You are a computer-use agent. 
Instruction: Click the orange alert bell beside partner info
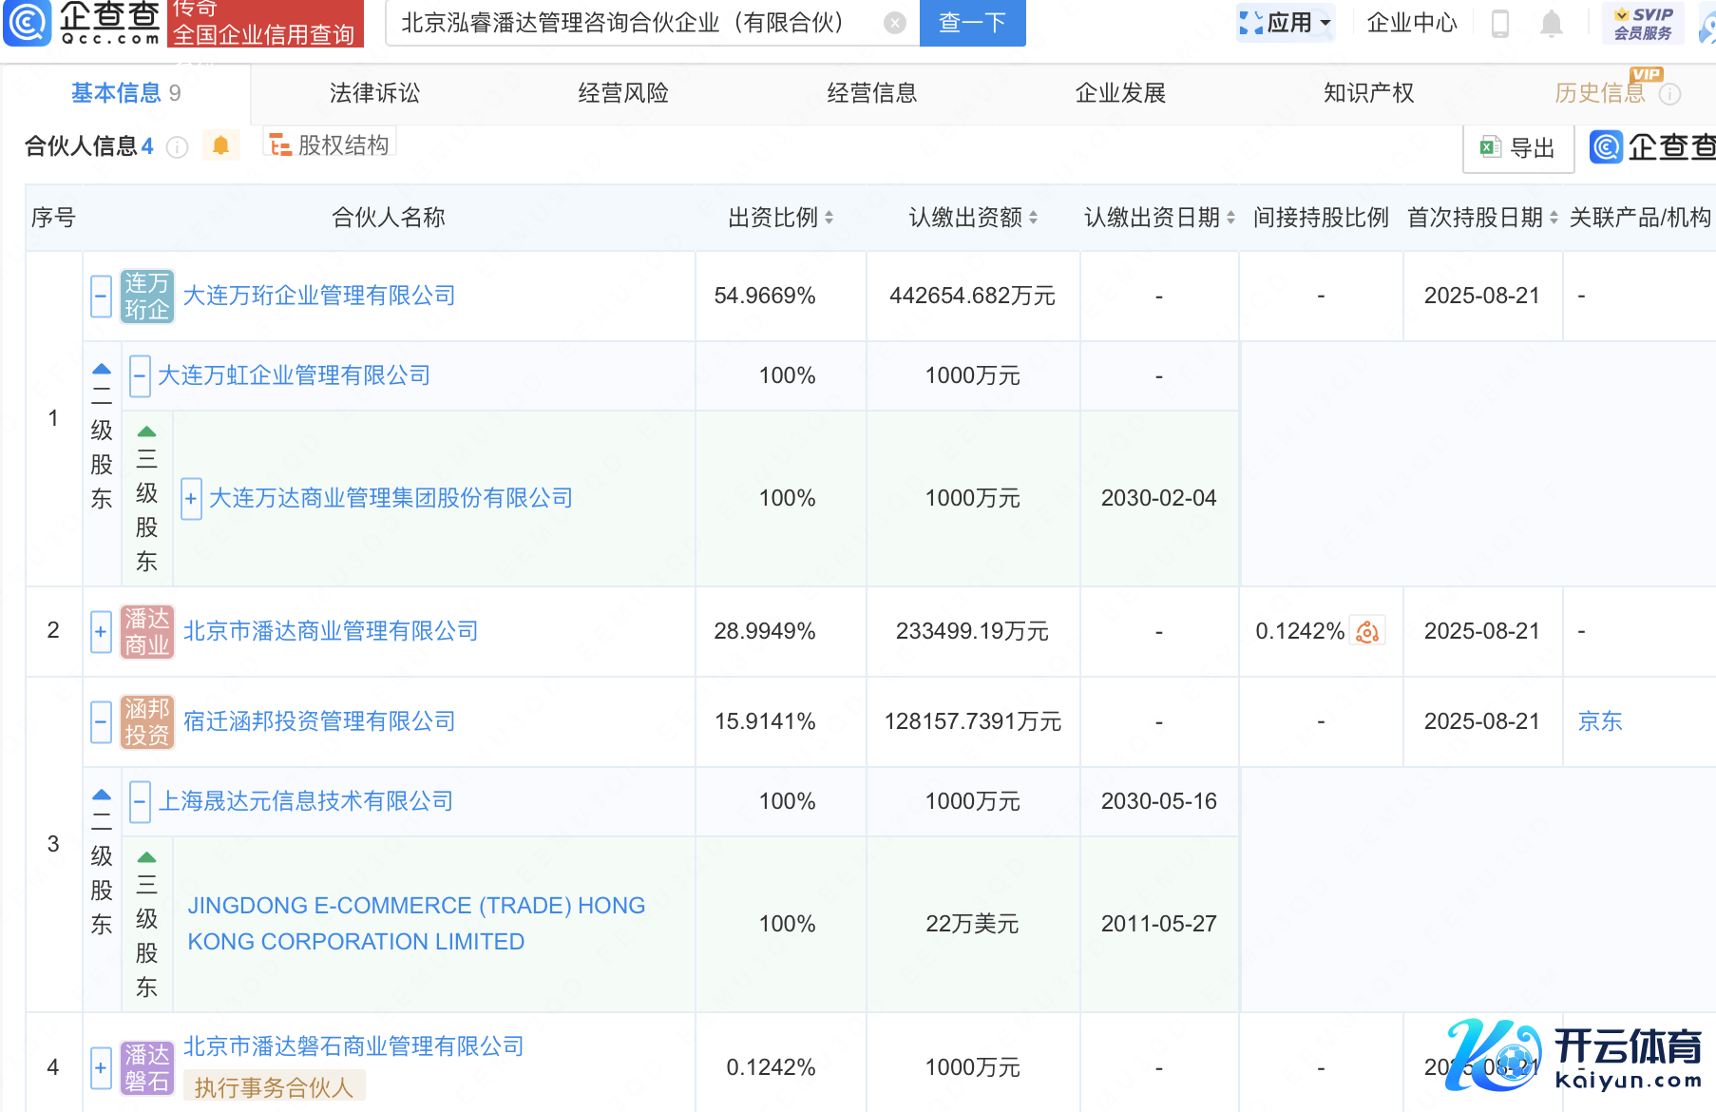(x=220, y=145)
